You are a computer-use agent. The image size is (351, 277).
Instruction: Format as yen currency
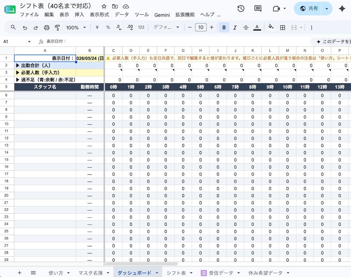tap(97, 27)
